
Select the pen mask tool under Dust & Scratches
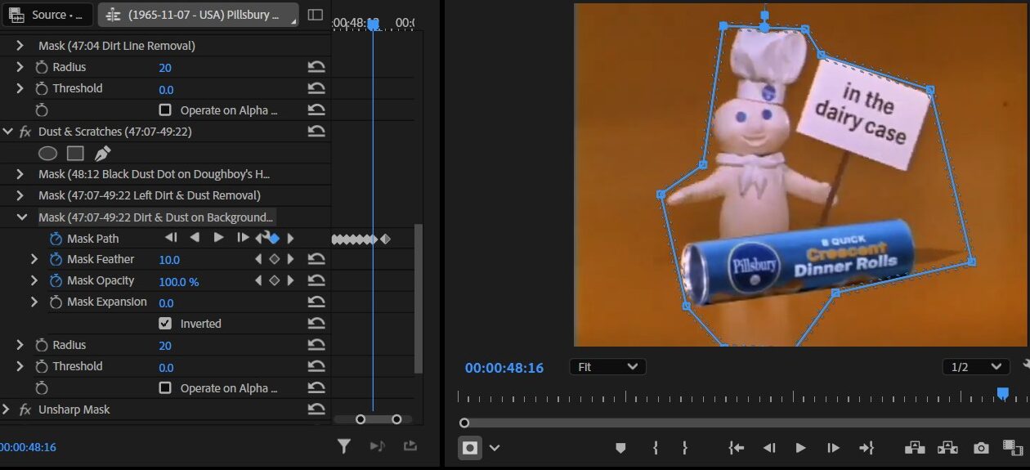[102, 153]
